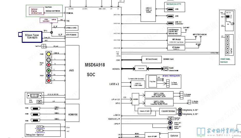Click the VGA Audio jack symbol
Viewport: 241px width, 138px height.
coord(39,101)
